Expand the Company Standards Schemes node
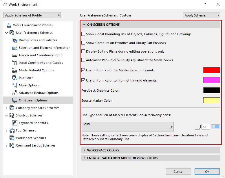 6,108
